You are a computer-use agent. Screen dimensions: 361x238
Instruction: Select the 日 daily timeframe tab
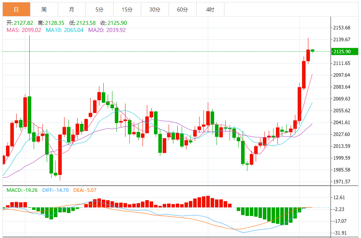(x=16, y=9)
